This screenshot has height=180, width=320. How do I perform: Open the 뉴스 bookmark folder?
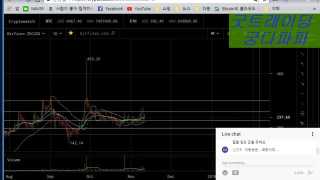[x=183, y=9]
